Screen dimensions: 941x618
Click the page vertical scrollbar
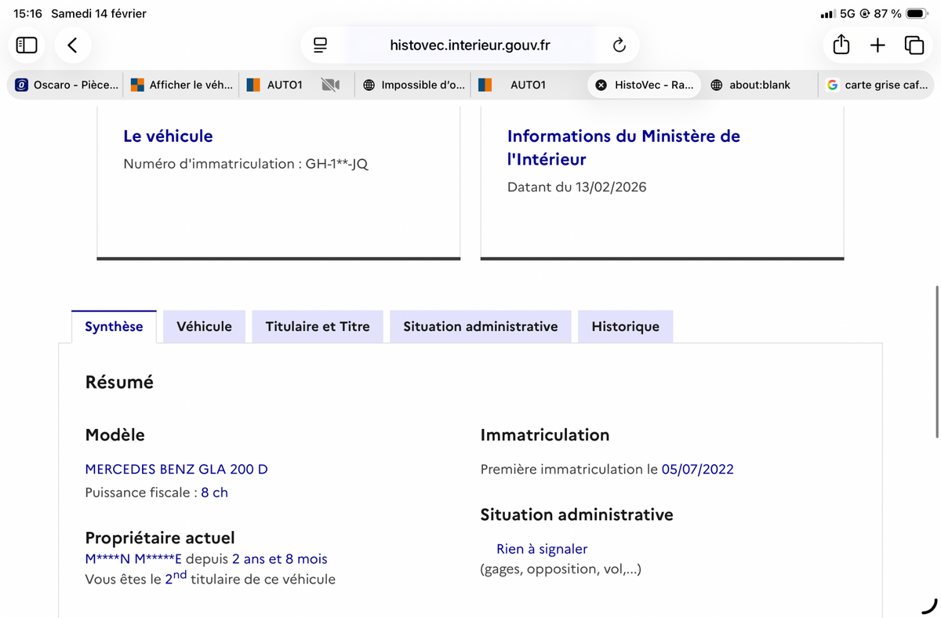tap(937, 361)
